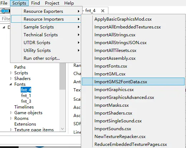Viewport: 186px width, 148px height.
Task: Open the UTDR Scripts submenu
Action: 46,43
